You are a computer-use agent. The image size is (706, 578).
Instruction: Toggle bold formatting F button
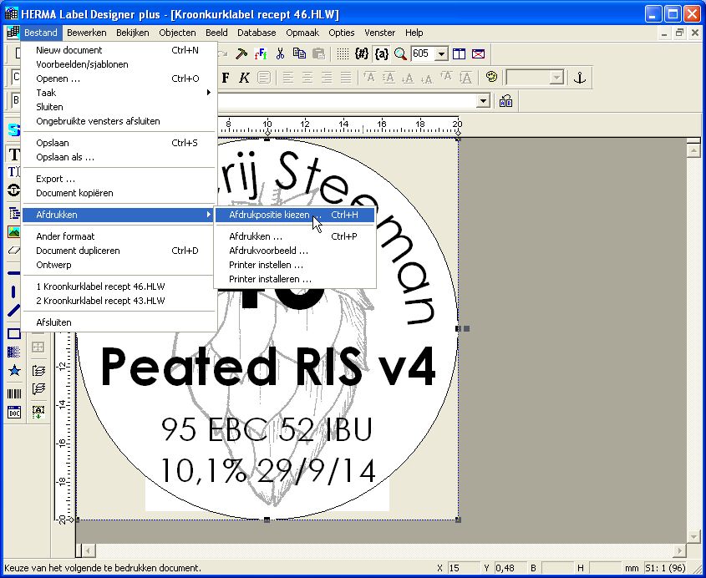(225, 78)
